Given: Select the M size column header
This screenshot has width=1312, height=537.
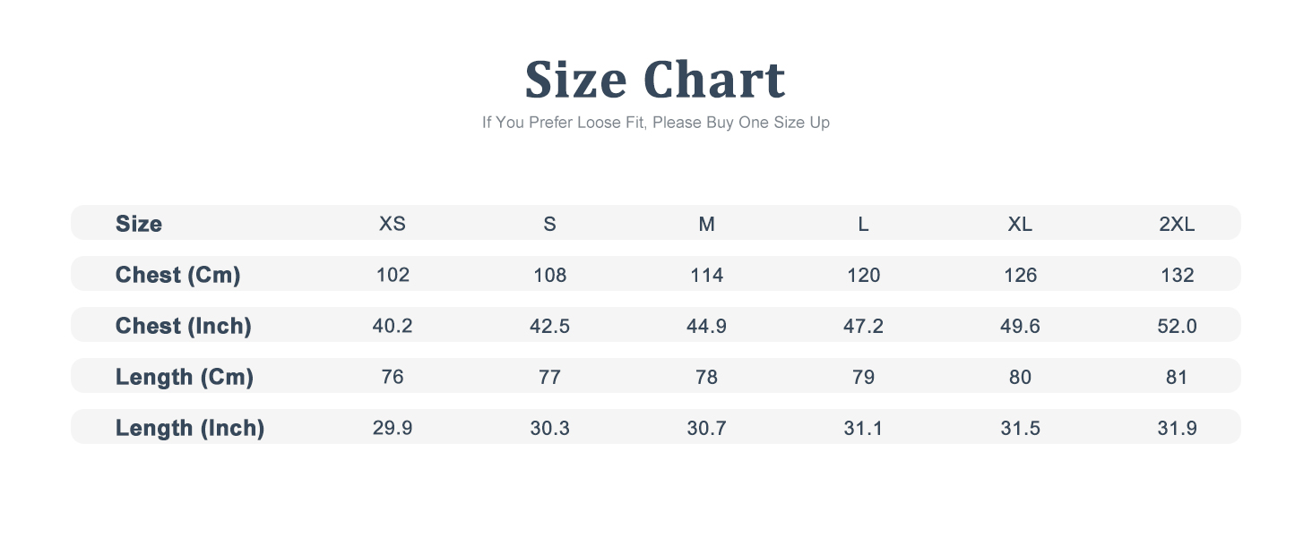Looking at the screenshot, I should click(x=706, y=224).
